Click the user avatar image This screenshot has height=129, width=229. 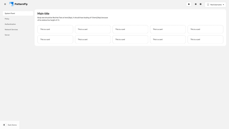coord(208,5)
